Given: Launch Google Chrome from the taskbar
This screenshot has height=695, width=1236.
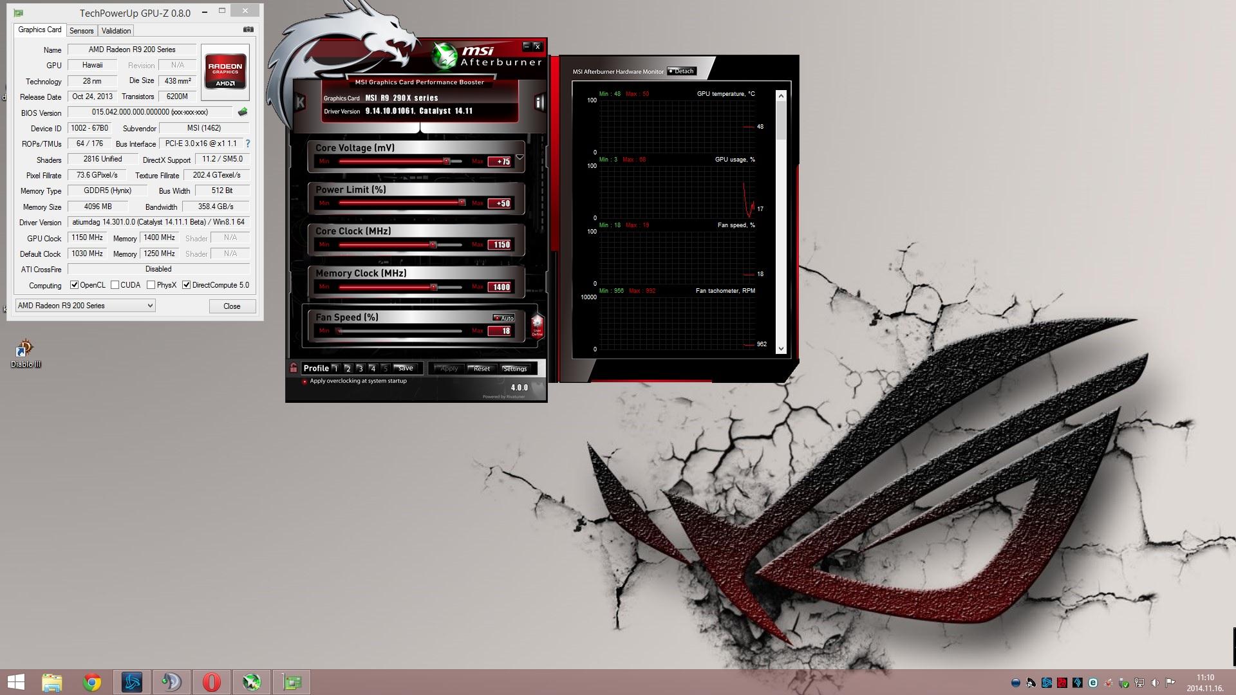Looking at the screenshot, I should (x=92, y=682).
